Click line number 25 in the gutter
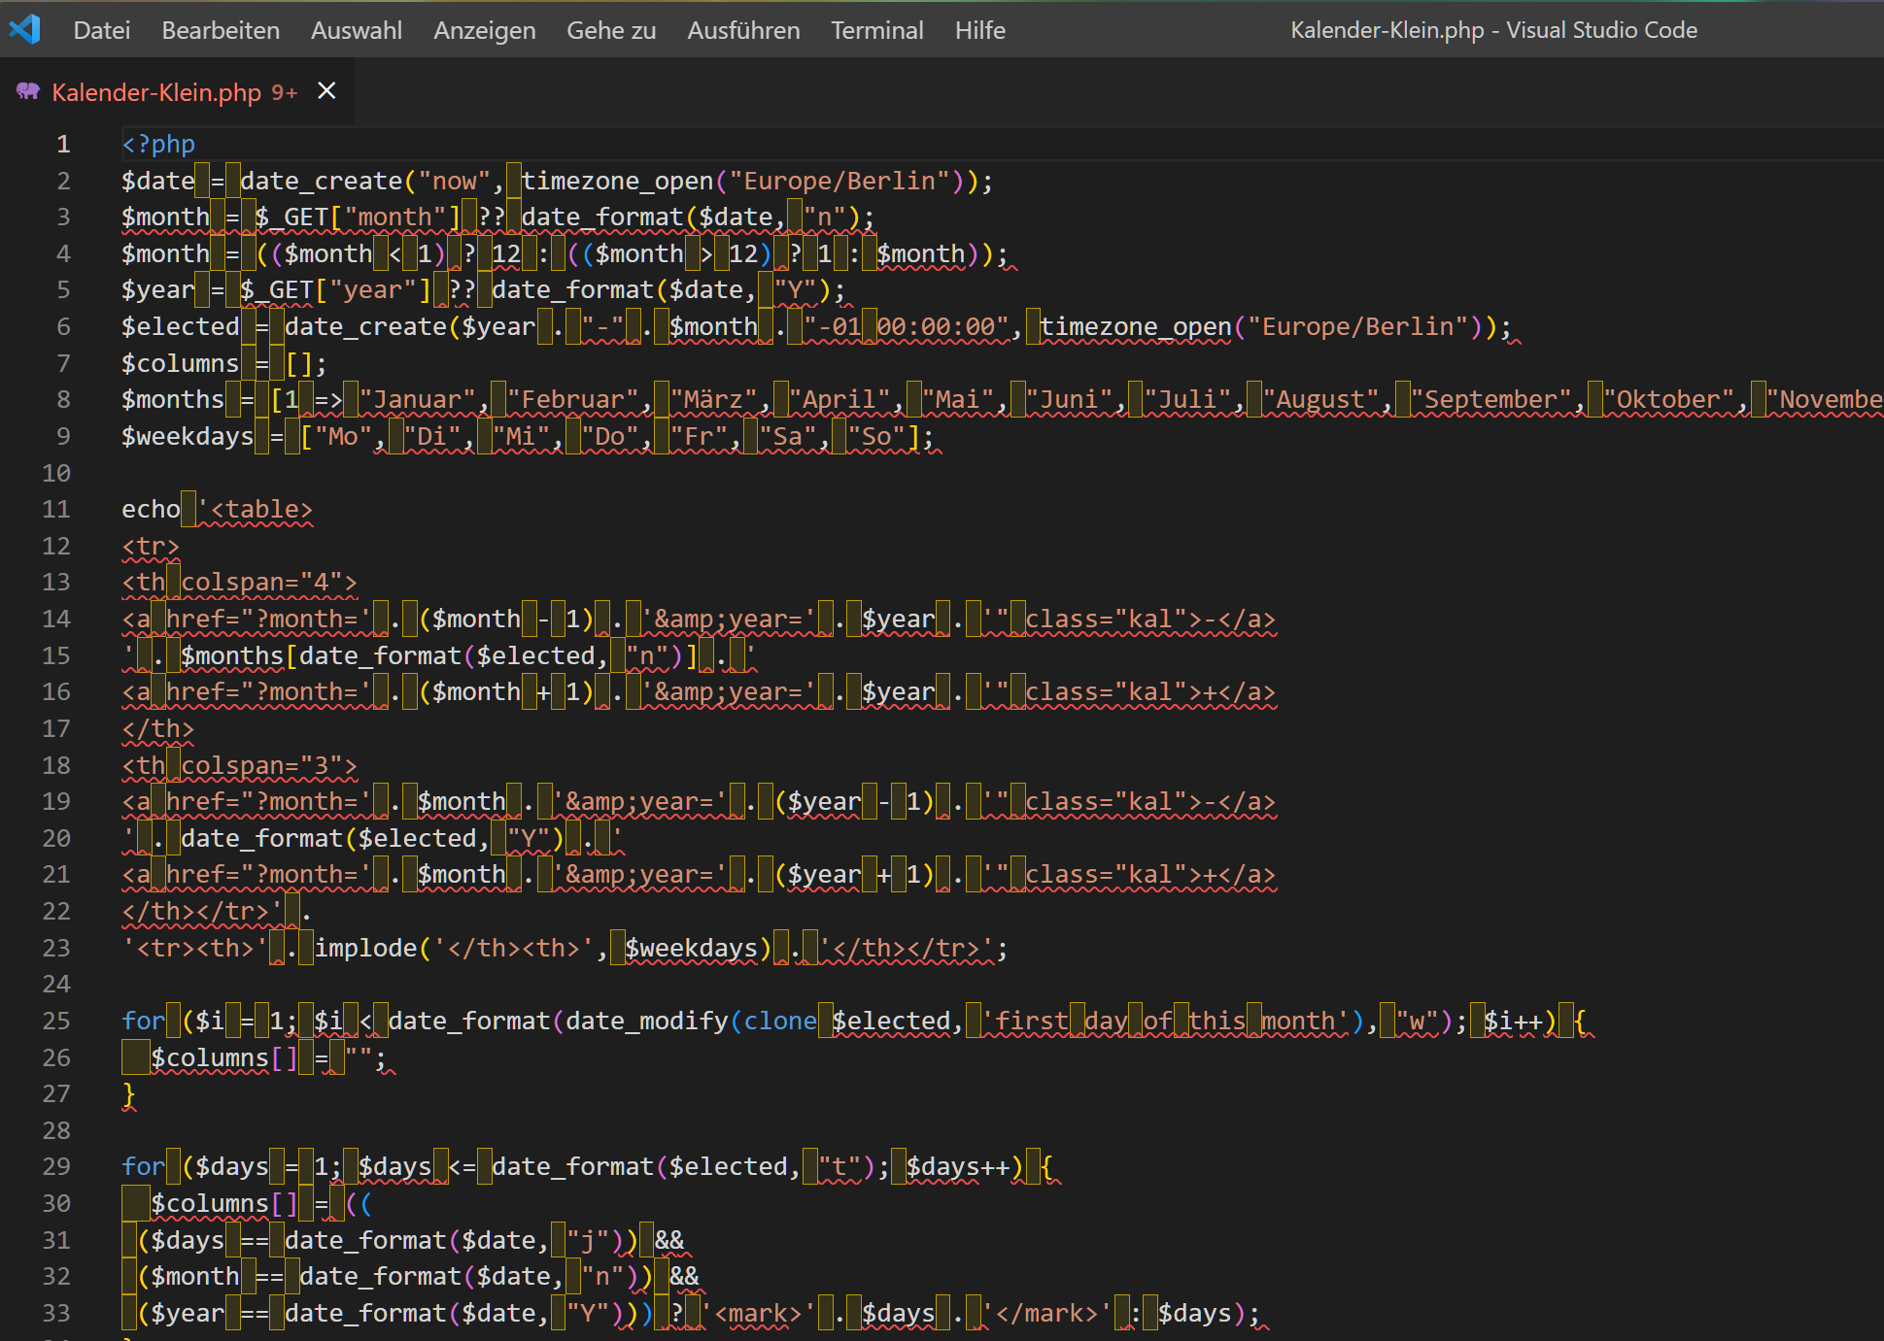 [x=56, y=1021]
